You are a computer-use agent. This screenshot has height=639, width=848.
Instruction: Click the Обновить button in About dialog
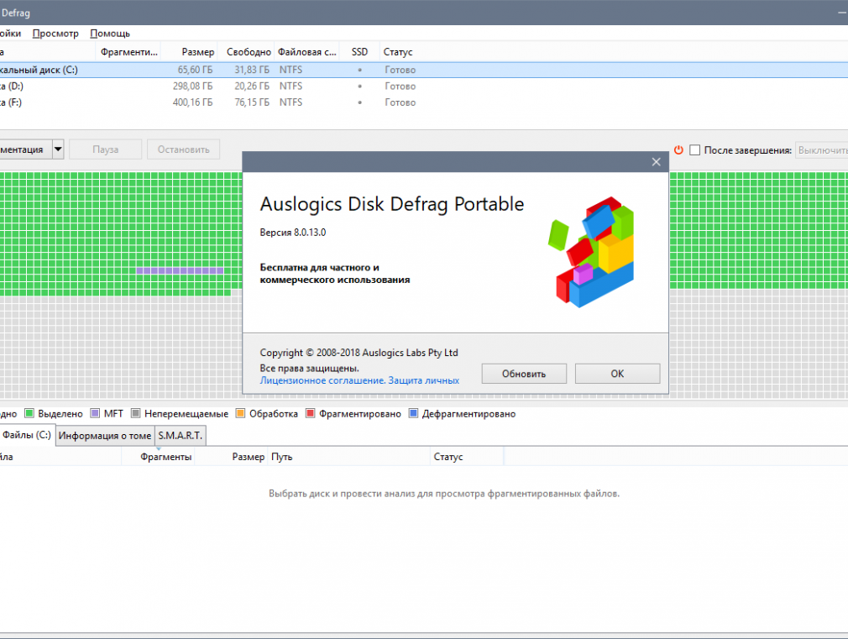tap(524, 374)
